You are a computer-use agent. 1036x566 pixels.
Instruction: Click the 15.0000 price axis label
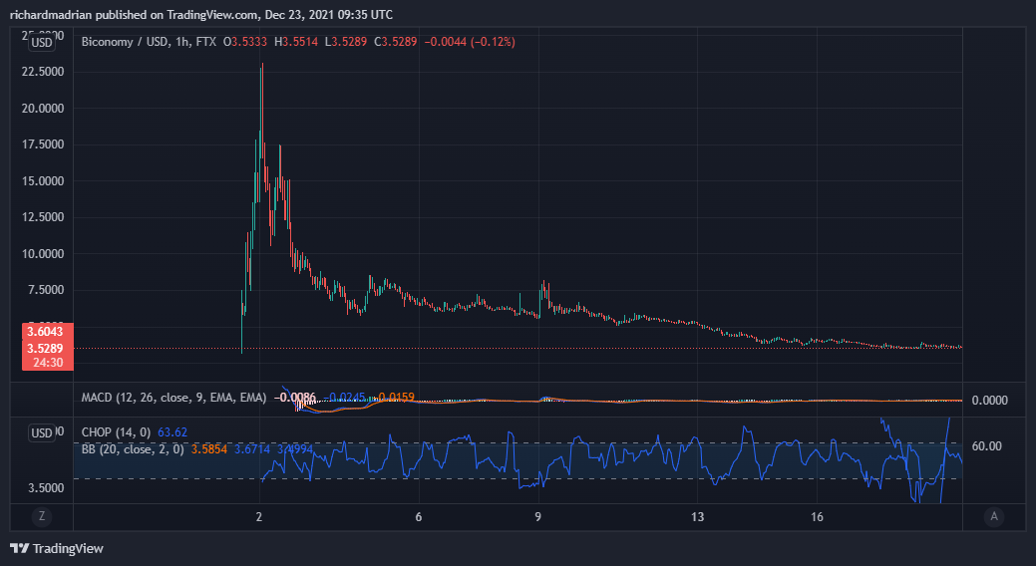[x=43, y=181]
